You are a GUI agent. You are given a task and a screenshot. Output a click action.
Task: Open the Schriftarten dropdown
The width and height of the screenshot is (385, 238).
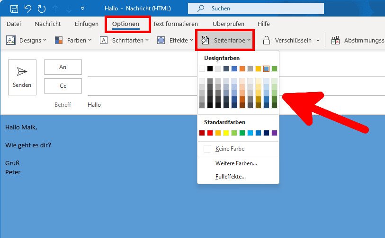124,41
